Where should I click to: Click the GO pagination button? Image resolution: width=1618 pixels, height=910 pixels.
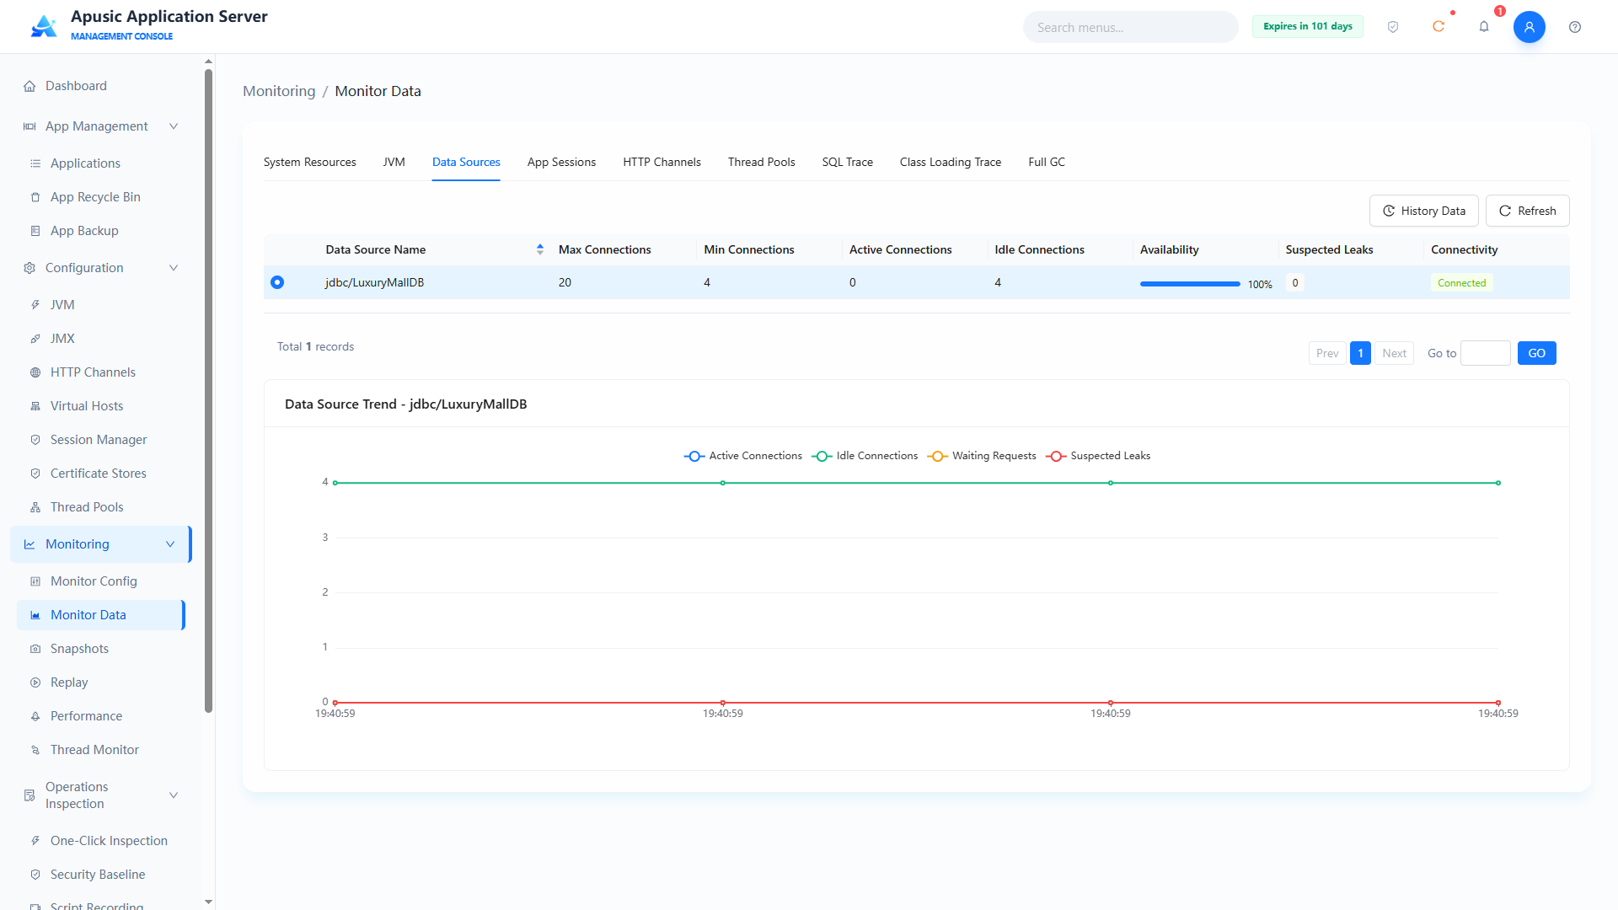pos(1537,353)
